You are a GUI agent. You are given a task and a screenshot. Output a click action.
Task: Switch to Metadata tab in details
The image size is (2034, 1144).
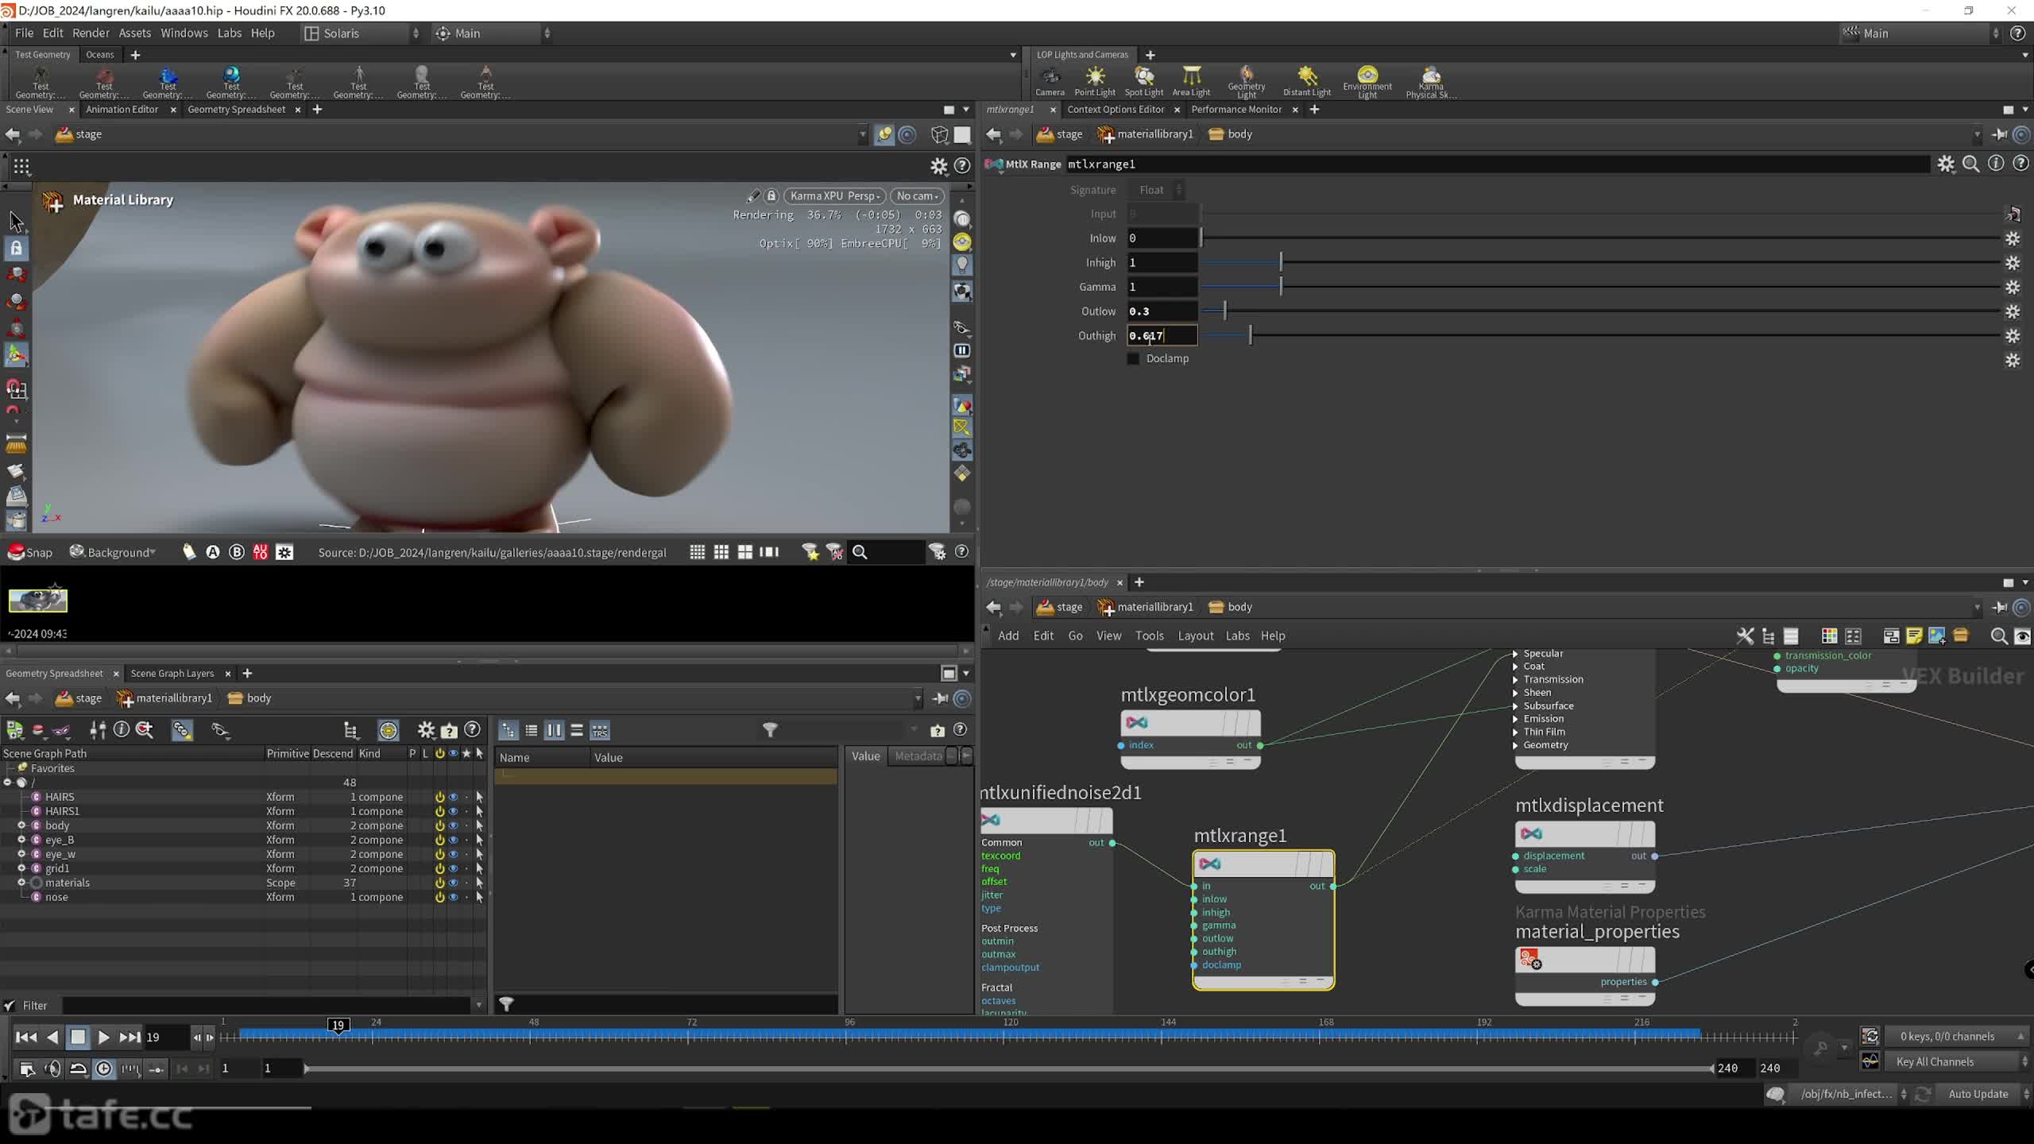[x=918, y=756]
